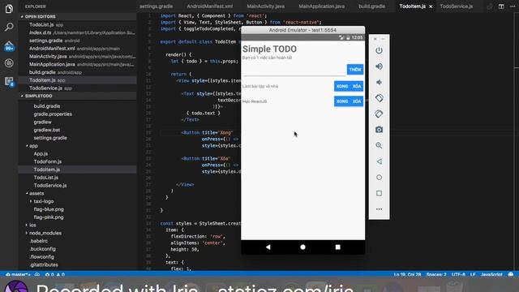Screen dimensions: 519x292
Task: Change language mode via JavaScript status item
Action: [x=491, y=274]
